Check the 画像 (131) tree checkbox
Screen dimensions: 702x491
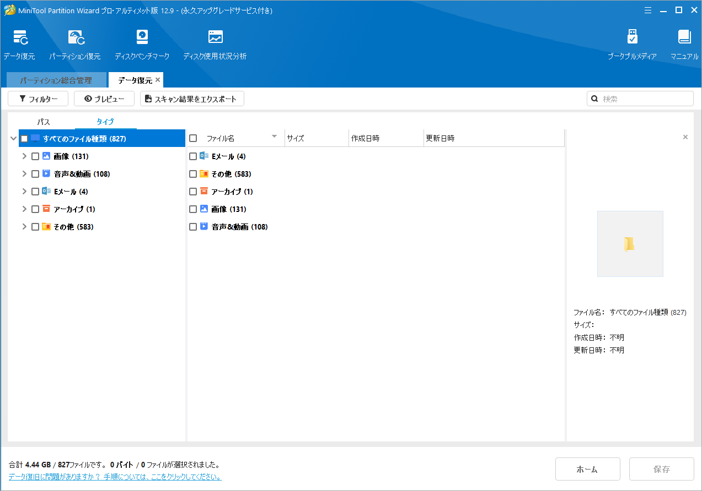(x=35, y=156)
